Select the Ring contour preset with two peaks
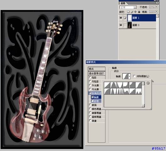166x151 pixels. [113, 91]
